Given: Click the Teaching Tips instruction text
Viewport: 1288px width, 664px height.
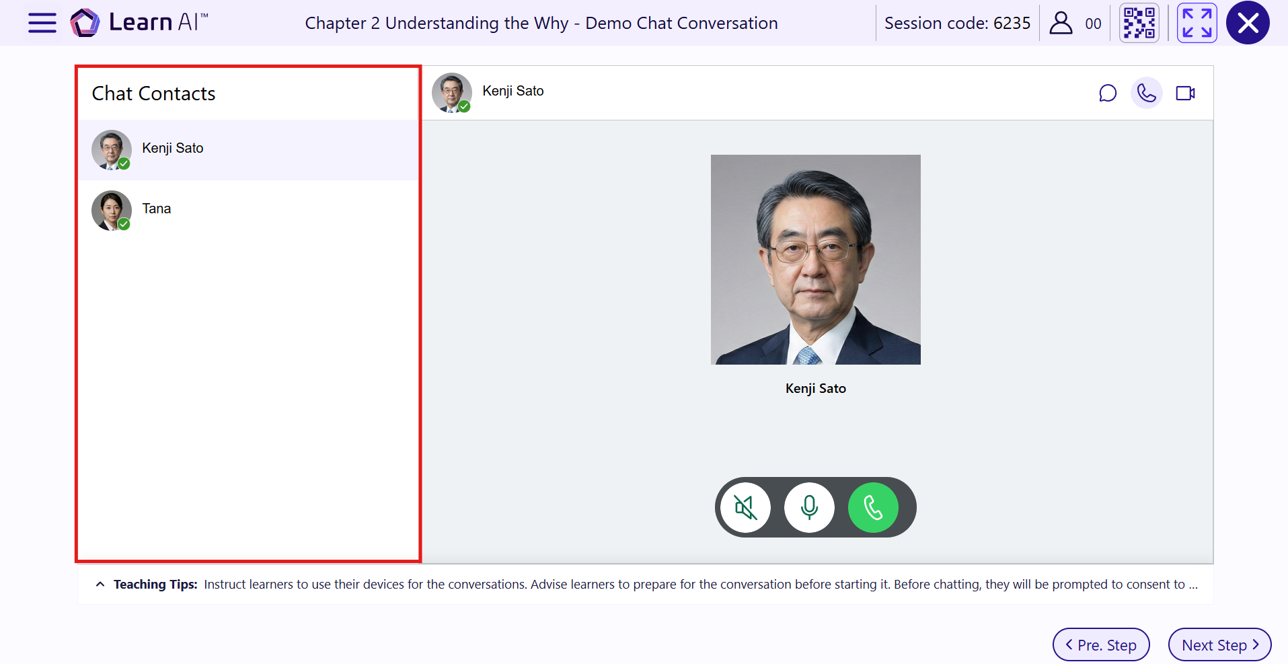Looking at the screenshot, I should (x=701, y=584).
